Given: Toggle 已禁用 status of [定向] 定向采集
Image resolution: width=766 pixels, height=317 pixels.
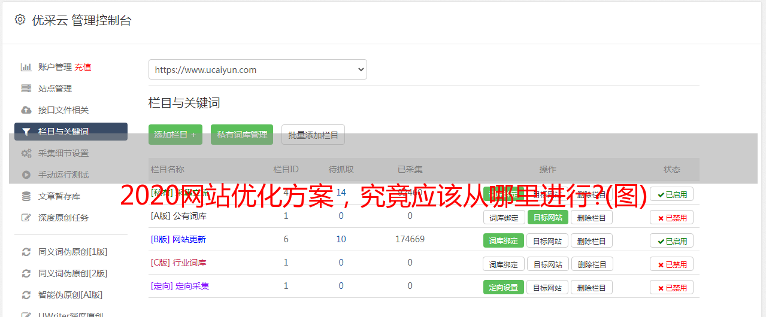Looking at the screenshot, I should [672, 288].
